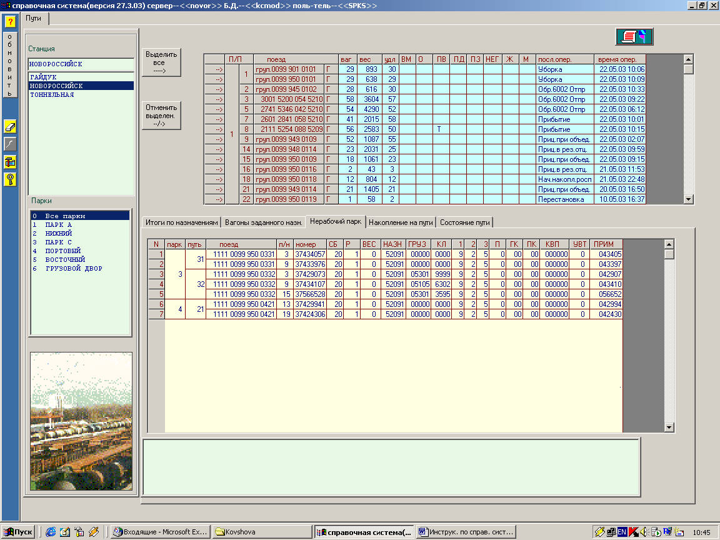Switch to 'Итоги по назначениям' tab
Screen dimensions: 720x540
(x=181, y=222)
